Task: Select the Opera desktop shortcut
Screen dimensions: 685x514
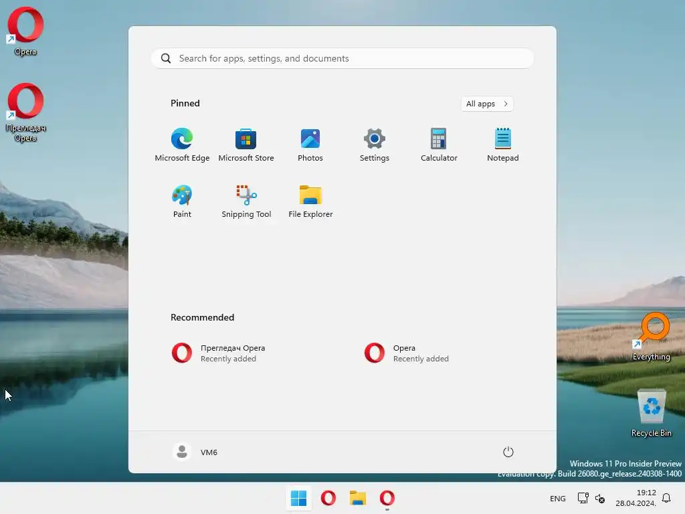Action: pyautogui.click(x=25, y=31)
